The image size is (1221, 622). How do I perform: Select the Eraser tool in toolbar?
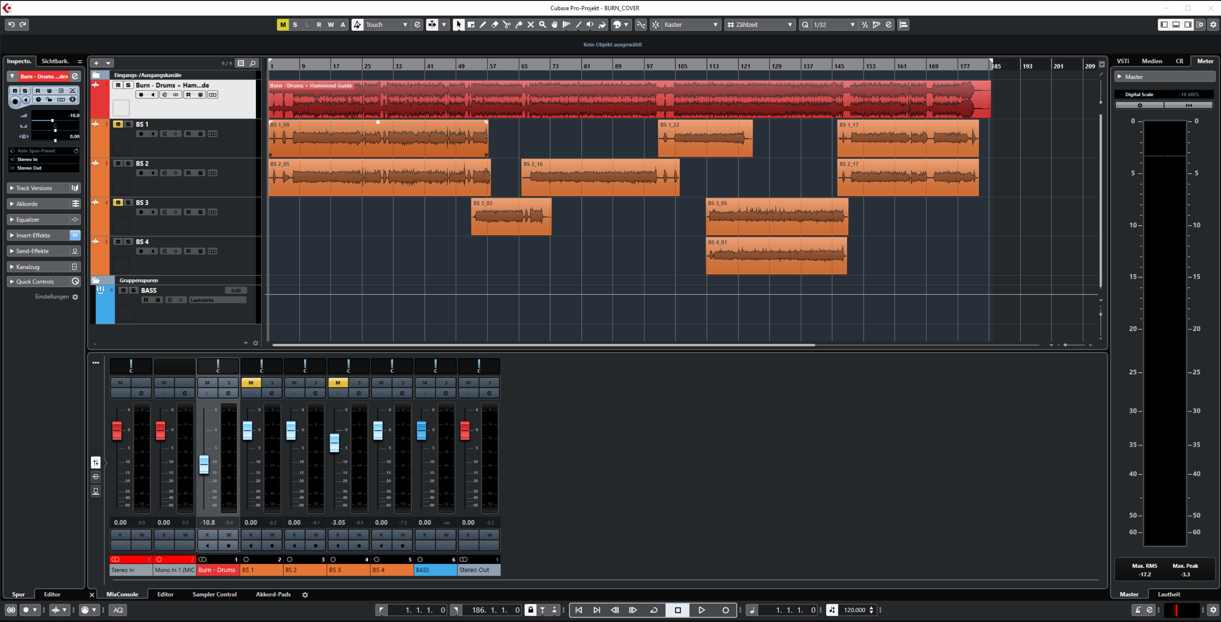(495, 24)
